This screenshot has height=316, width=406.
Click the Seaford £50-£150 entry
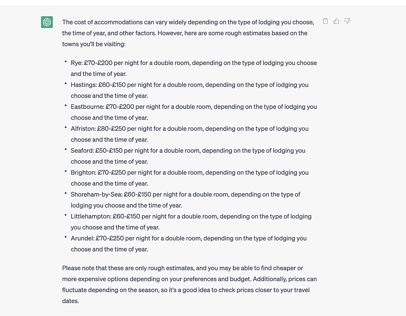[188, 156]
